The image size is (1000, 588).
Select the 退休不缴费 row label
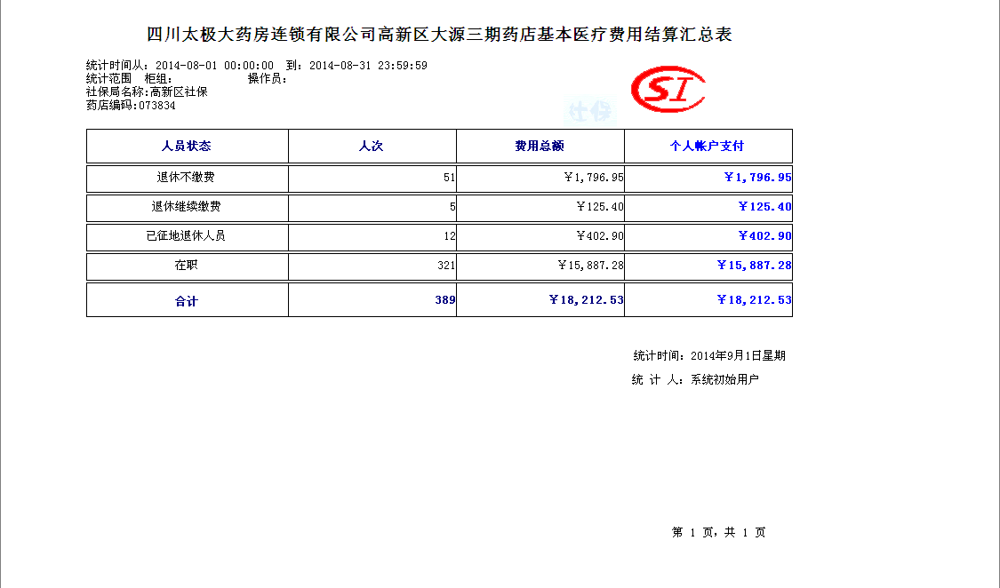tap(187, 177)
